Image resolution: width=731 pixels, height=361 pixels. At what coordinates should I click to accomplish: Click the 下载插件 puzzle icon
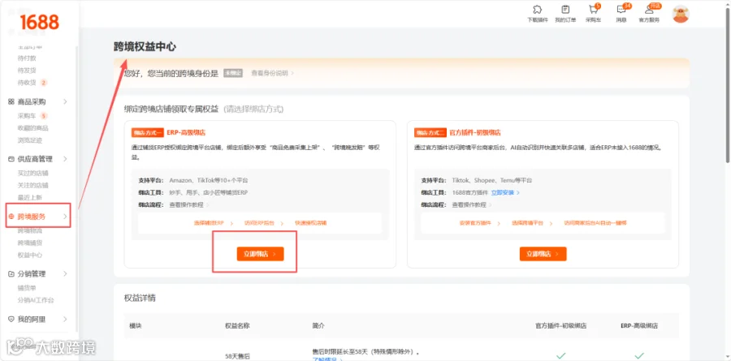click(537, 10)
